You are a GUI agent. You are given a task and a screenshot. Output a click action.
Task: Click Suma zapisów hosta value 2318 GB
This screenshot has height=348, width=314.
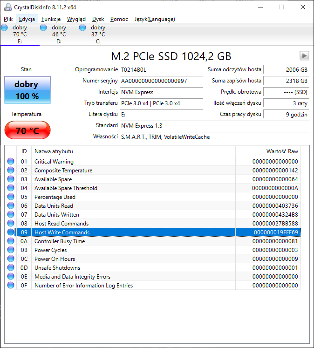click(286, 81)
